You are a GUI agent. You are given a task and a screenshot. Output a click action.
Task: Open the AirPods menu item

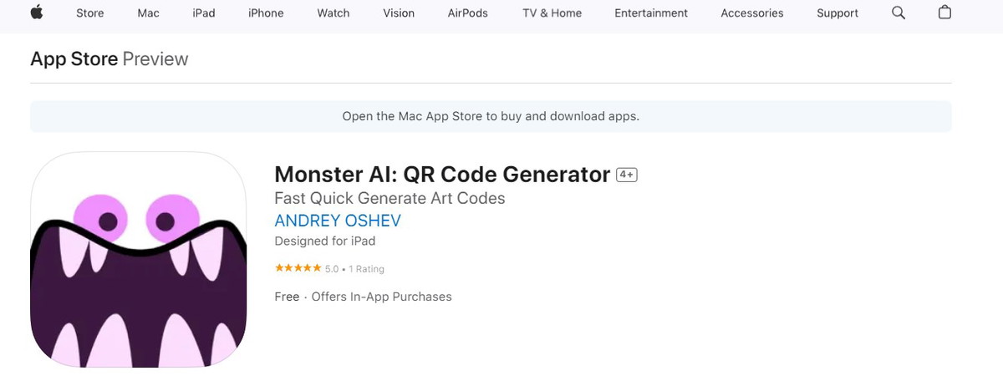click(468, 13)
